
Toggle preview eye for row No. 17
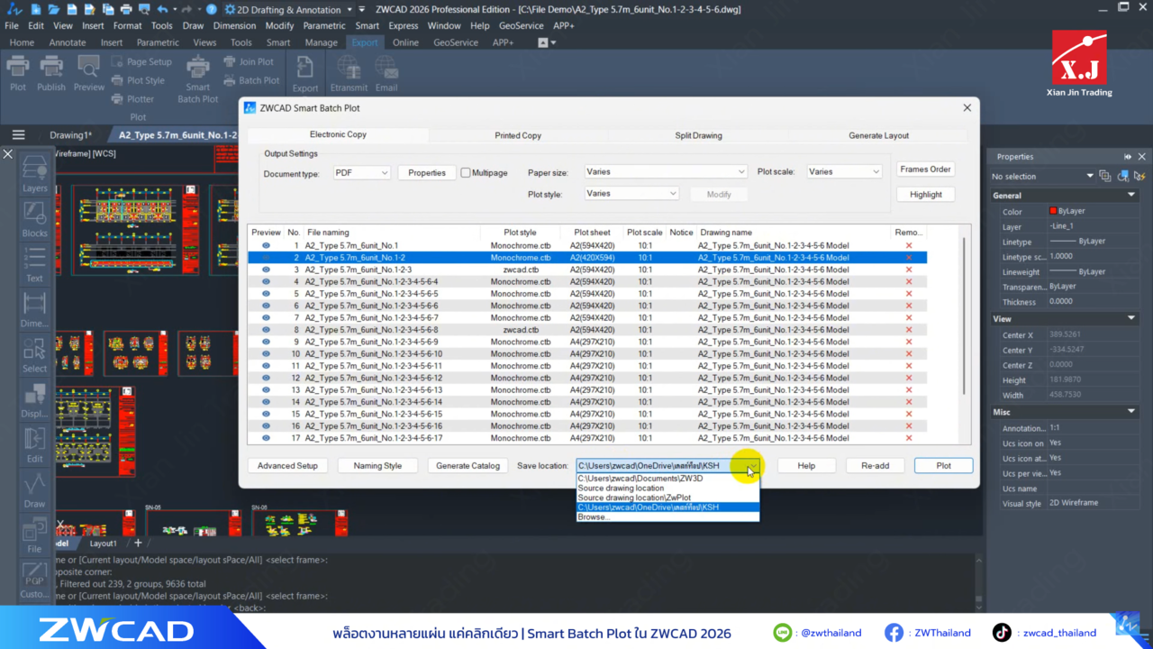[266, 438]
